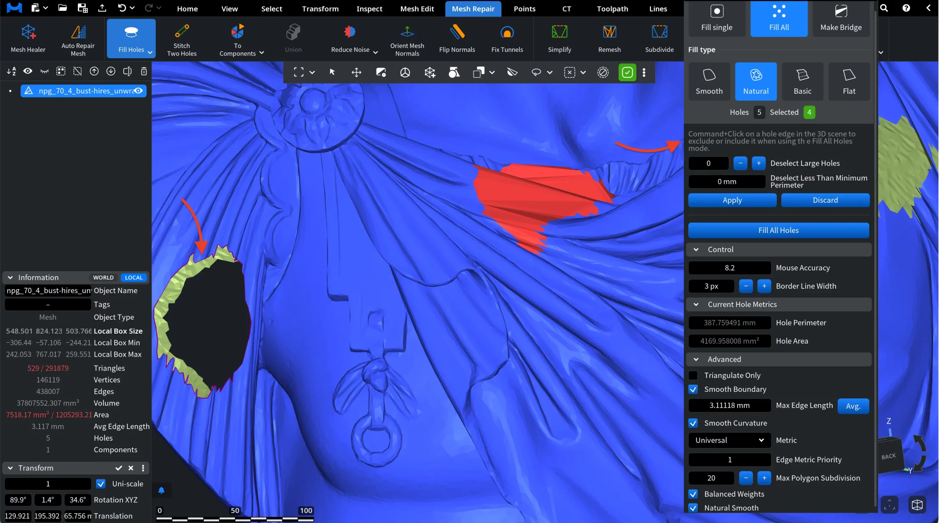Uncheck the Smooth Boundary option
The width and height of the screenshot is (939, 523).
click(693, 389)
